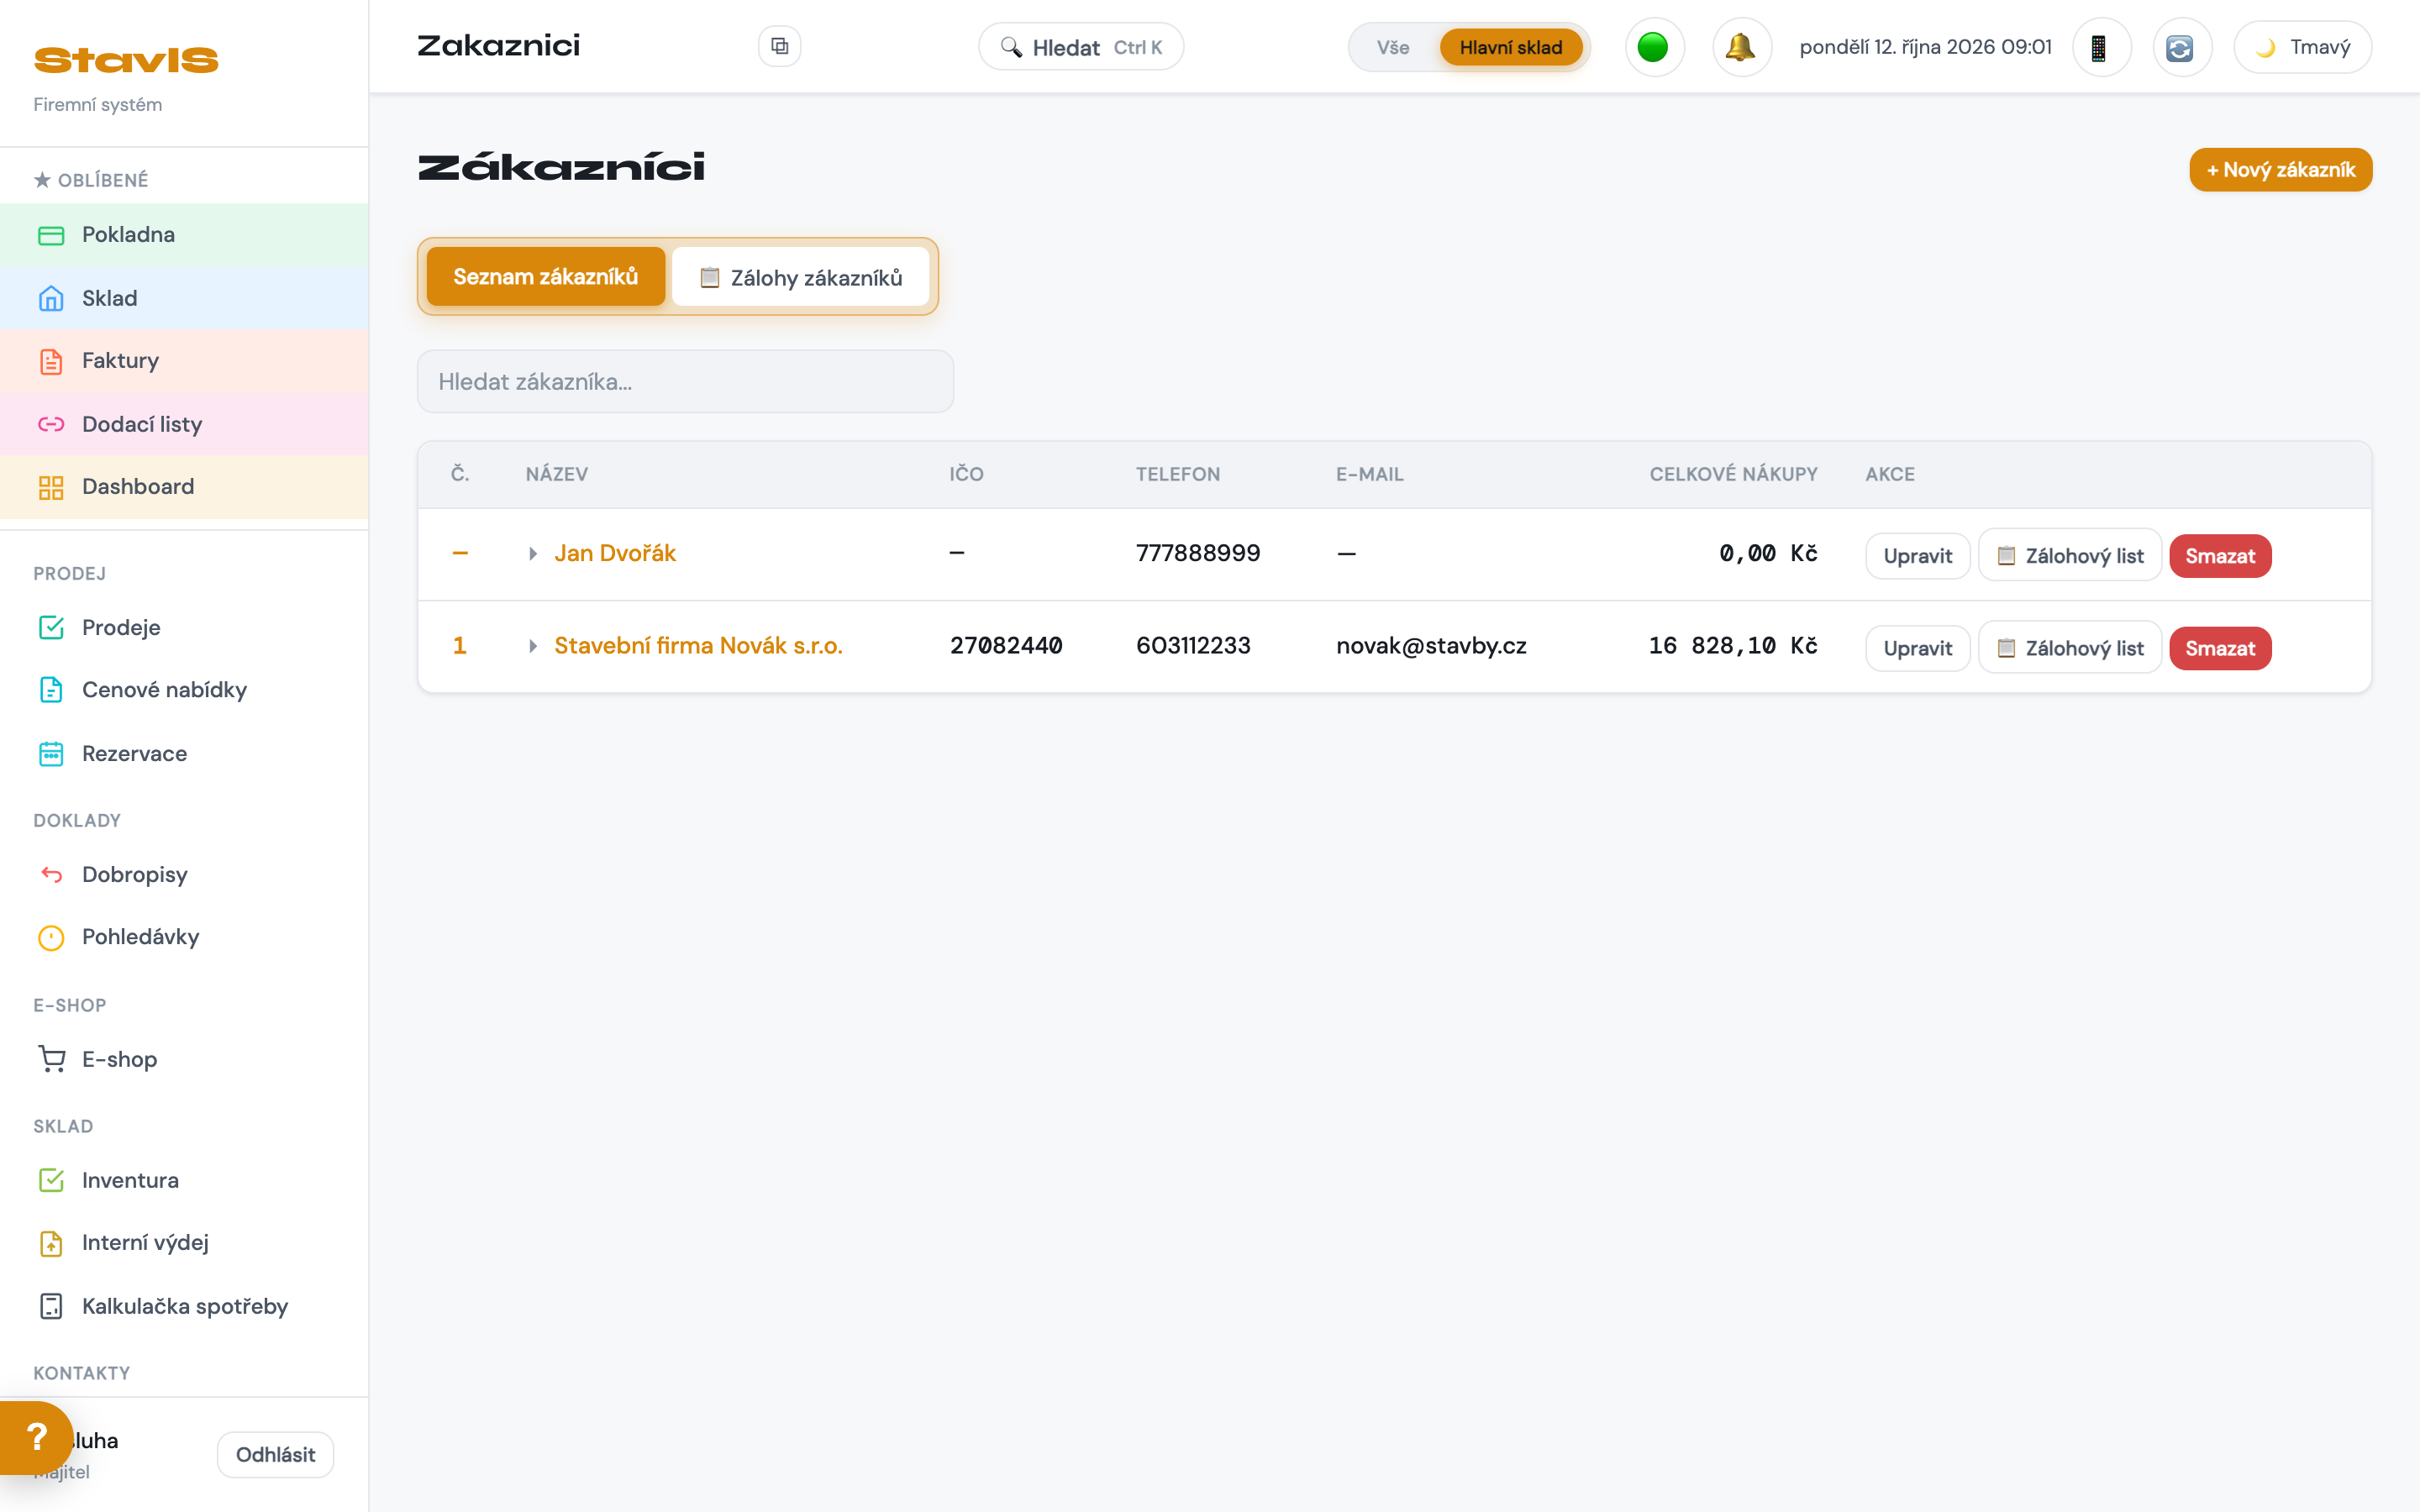Open Interní výdej
This screenshot has height=1512, width=2420.
184,1243
